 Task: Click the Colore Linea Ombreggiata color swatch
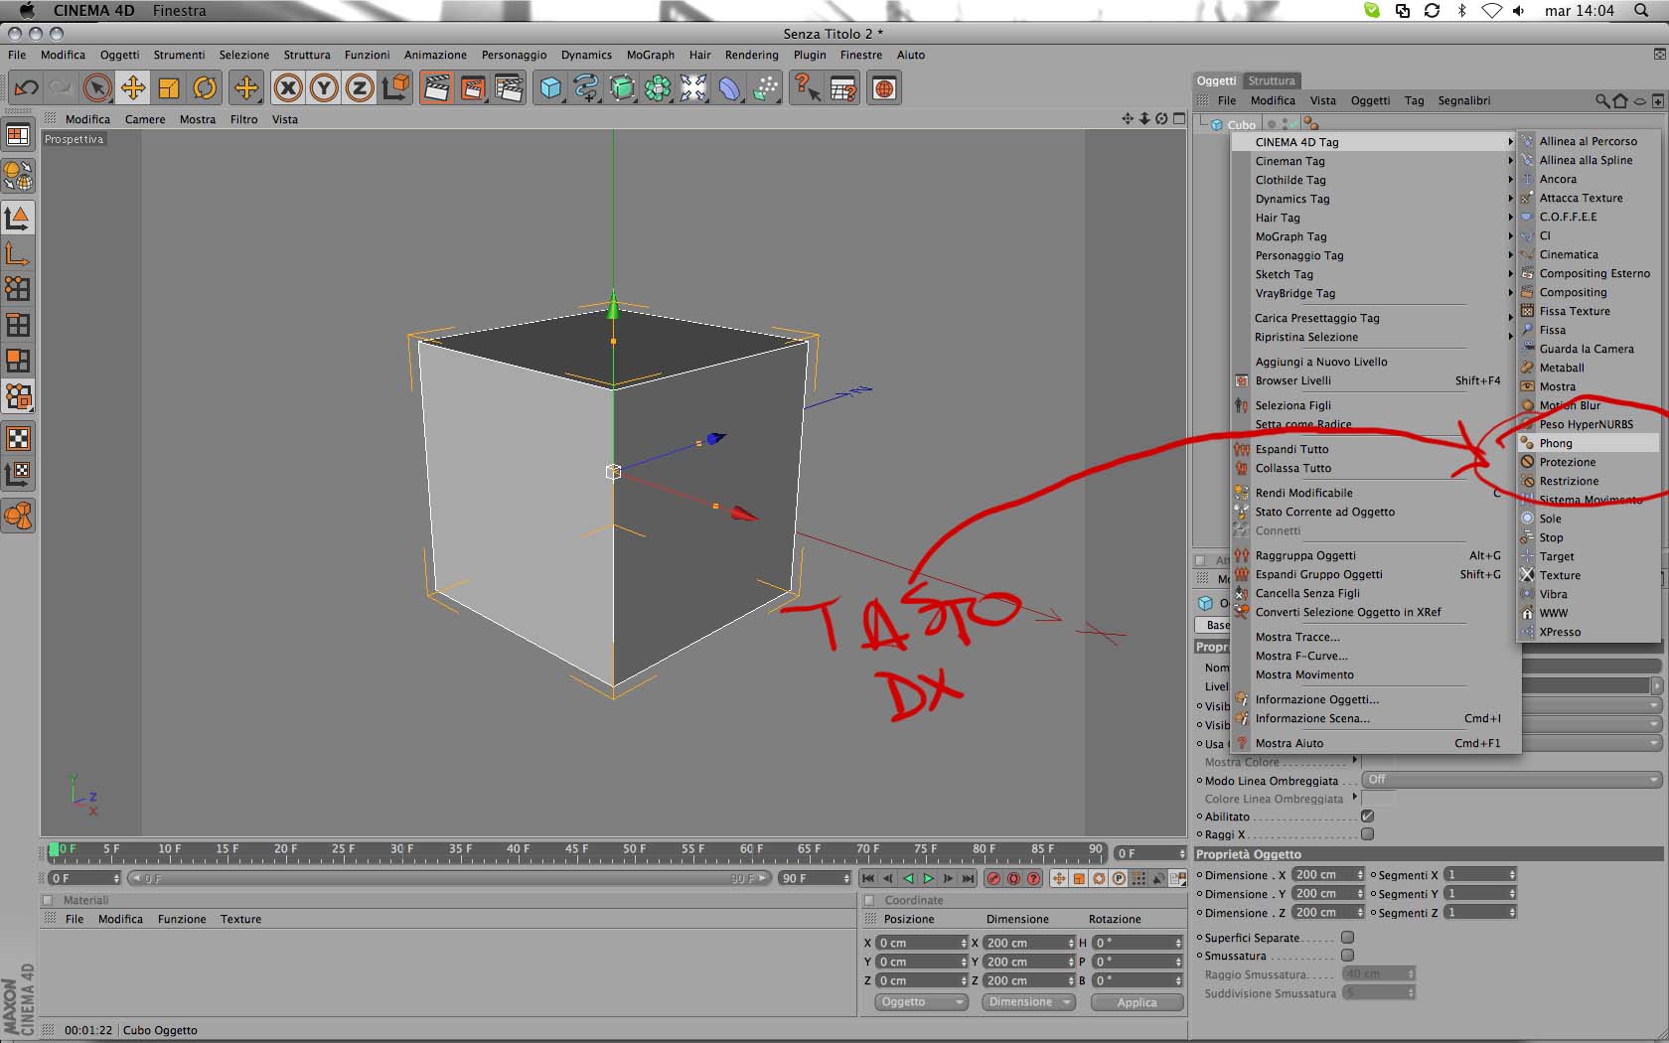pyautogui.click(x=1379, y=798)
